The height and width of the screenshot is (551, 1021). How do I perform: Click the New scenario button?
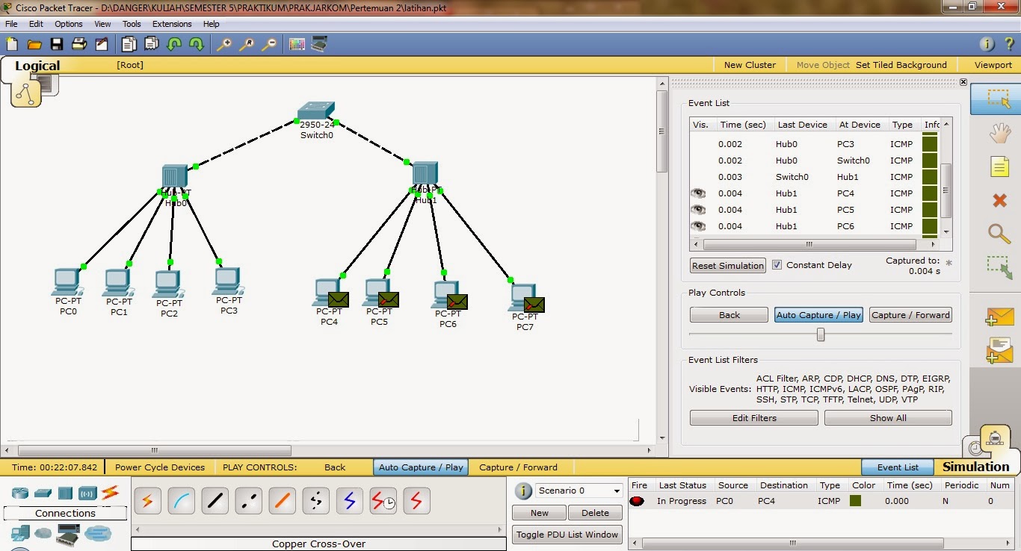coord(540,513)
